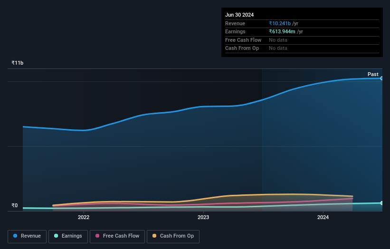The width and height of the screenshot is (390, 249).
Task: Click the Past label on chart
Action: [373, 74]
